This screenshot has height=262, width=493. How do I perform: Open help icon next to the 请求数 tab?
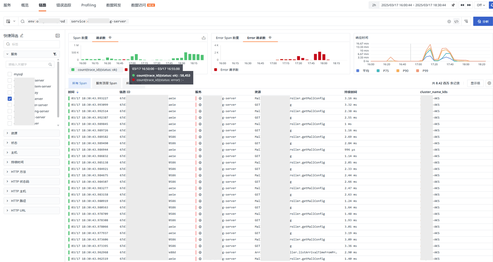pos(110,38)
